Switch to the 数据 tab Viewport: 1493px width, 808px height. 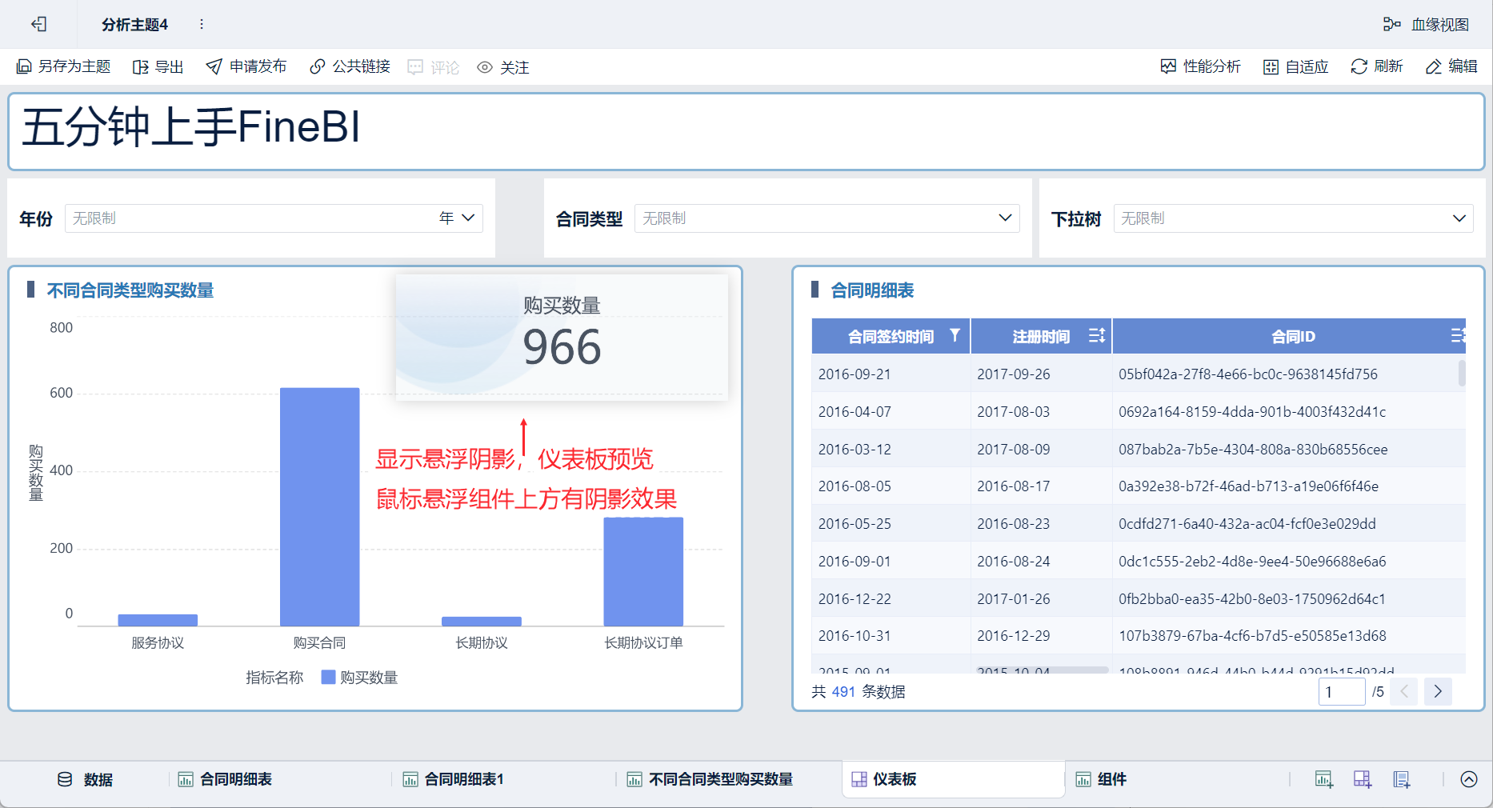point(85,779)
